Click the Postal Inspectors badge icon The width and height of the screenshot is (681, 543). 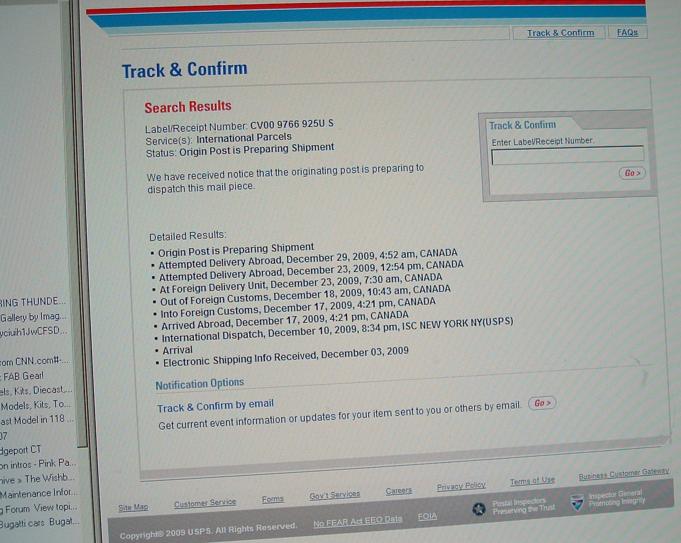(479, 509)
